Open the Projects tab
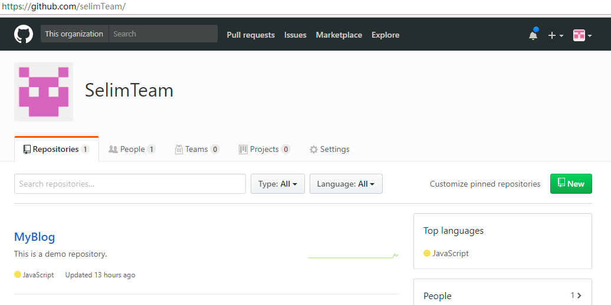 point(264,150)
